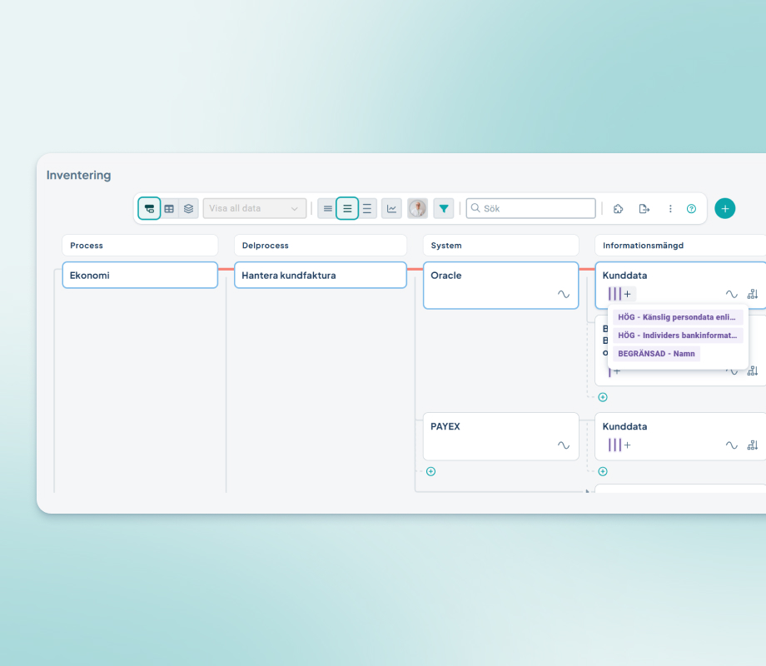Screen dimensions: 766x666
Task: Click the user avatar thumbnail
Action: pyautogui.click(x=417, y=208)
